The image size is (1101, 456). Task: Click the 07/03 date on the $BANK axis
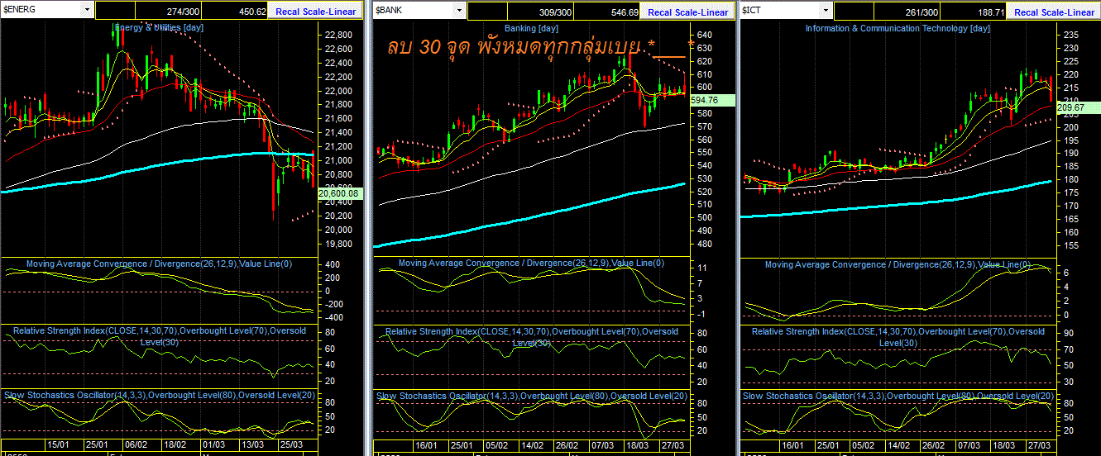[601, 444]
